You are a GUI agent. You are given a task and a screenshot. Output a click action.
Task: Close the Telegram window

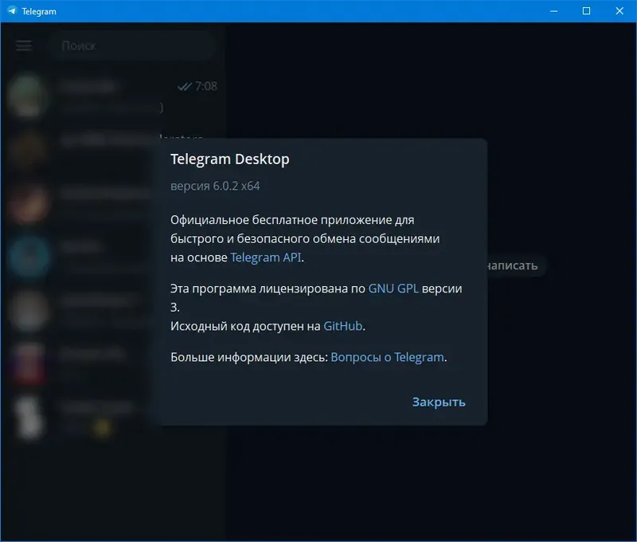click(x=619, y=11)
